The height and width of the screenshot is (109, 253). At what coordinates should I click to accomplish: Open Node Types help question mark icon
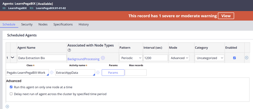pos(69,50)
